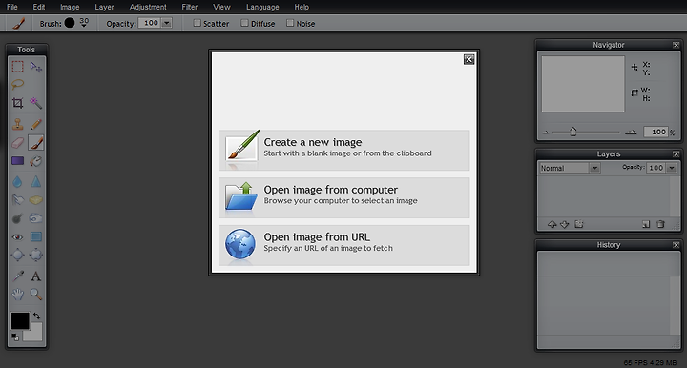Open the Image menu

coord(70,7)
